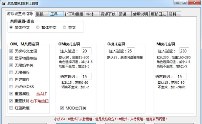Viewport: 202px width, 124px height.
Task: Uncheck the 无限奶牛关 checkbox
Action: tap(11, 65)
